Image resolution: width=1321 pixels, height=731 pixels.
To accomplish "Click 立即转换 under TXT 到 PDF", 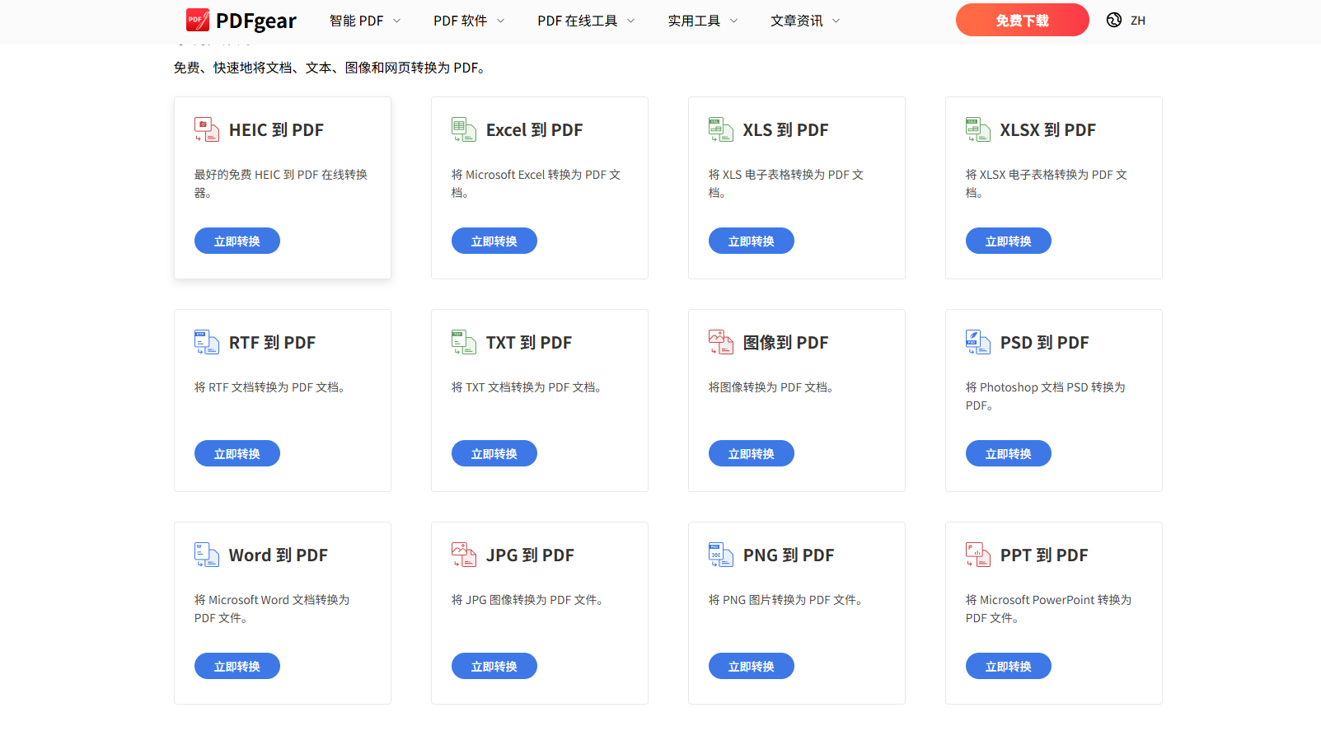I will (x=494, y=453).
